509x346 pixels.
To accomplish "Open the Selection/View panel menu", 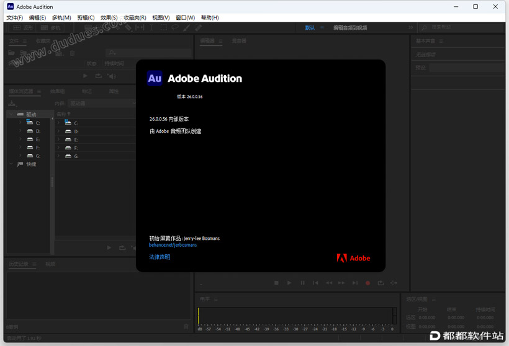I will [434, 299].
